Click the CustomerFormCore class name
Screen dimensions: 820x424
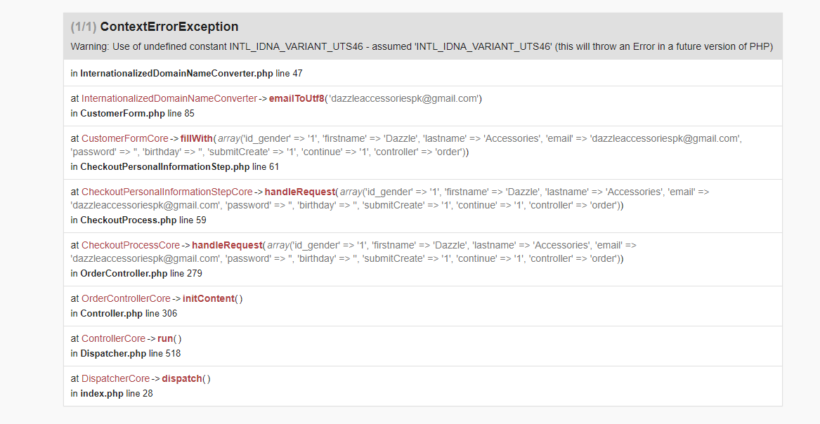125,138
